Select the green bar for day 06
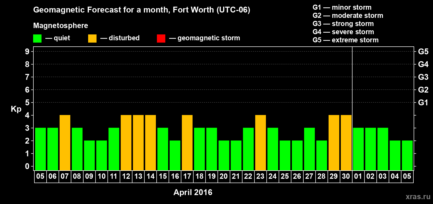Screen dimensions: 433x204 coord(53,149)
